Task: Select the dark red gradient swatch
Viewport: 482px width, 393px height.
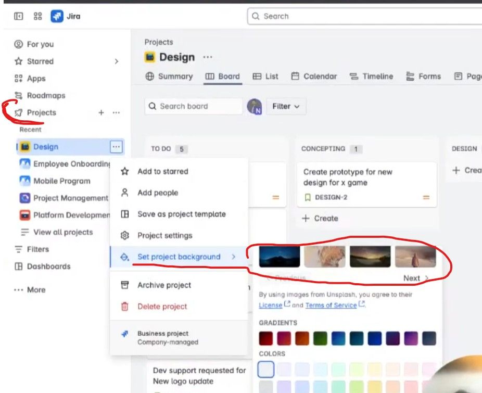Action: [266, 338]
